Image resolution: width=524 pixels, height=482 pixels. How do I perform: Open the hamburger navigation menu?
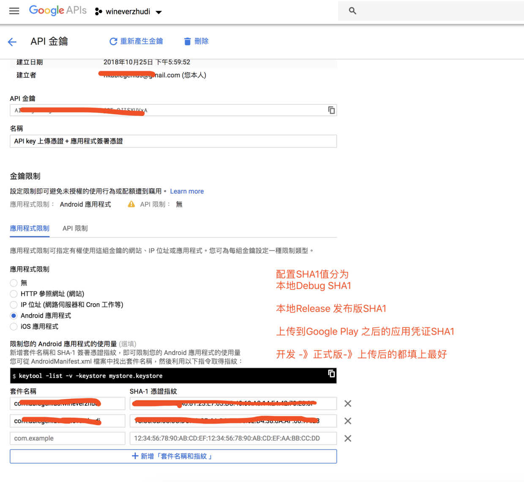tap(14, 11)
